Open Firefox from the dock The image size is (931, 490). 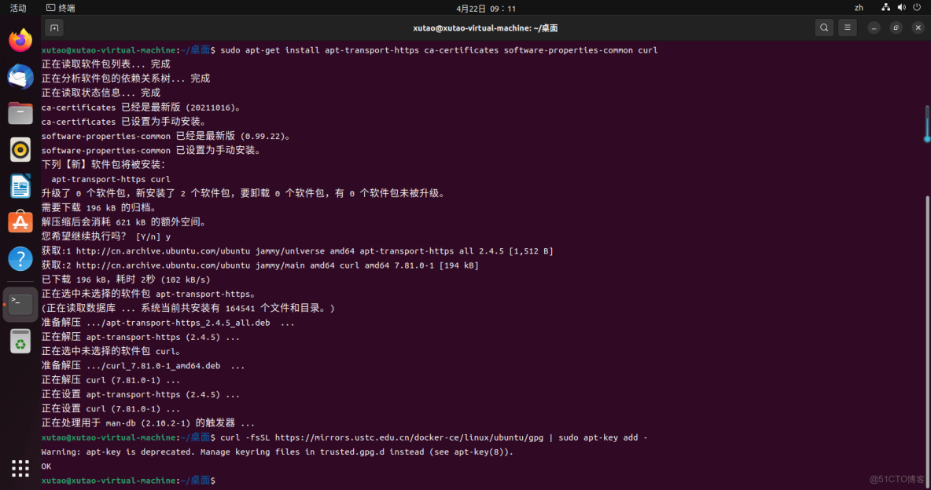20,39
